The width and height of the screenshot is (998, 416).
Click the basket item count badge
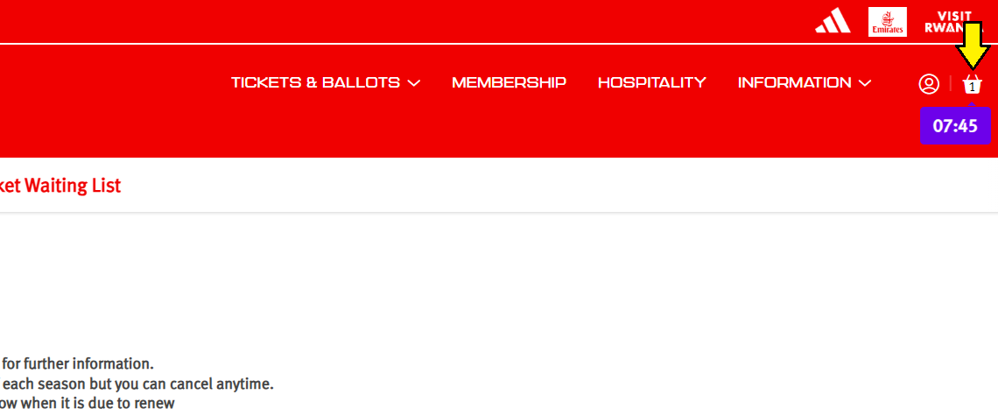(972, 88)
